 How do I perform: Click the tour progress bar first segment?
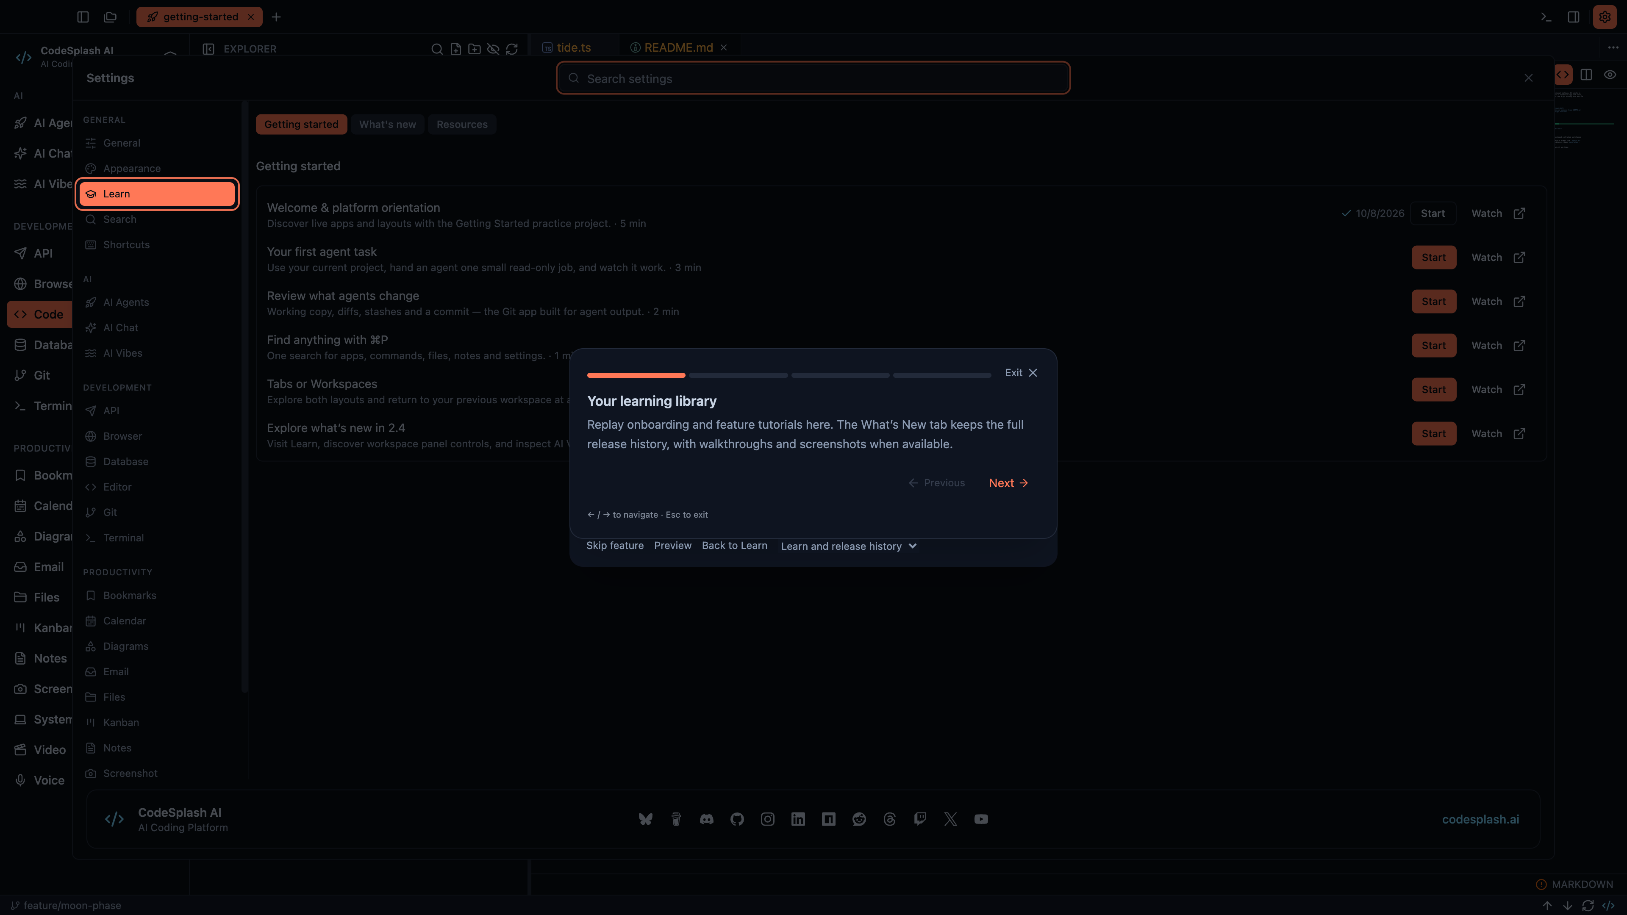click(x=636, y=375)
